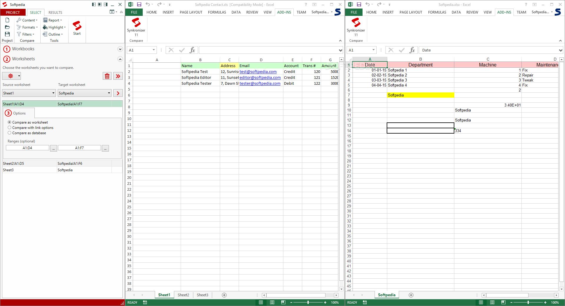Adjust the zoom slider in Softpedia.xlsx
The width and height of the screenshot is (565, 306).
(528, 302)
